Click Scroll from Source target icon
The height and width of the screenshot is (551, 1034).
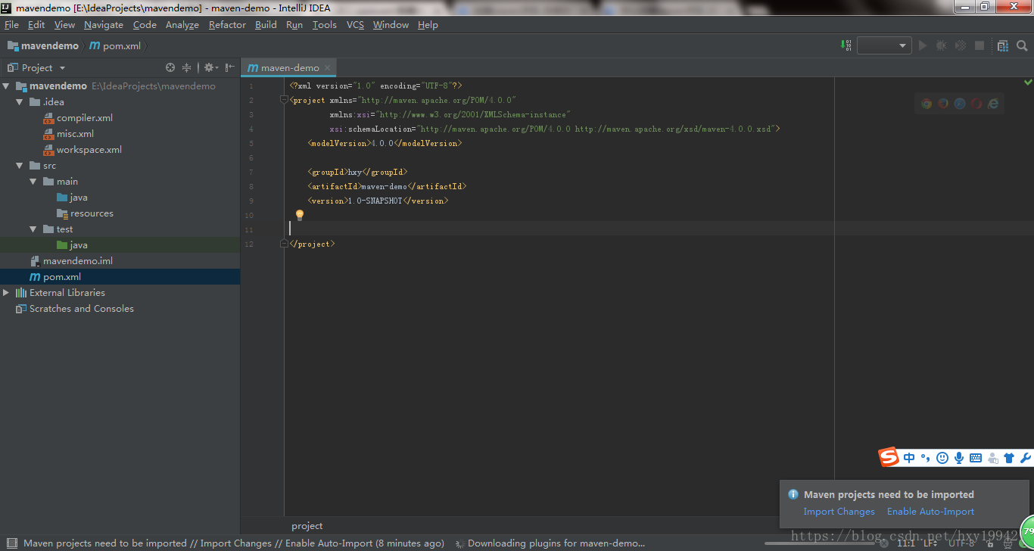click(170, 67)
